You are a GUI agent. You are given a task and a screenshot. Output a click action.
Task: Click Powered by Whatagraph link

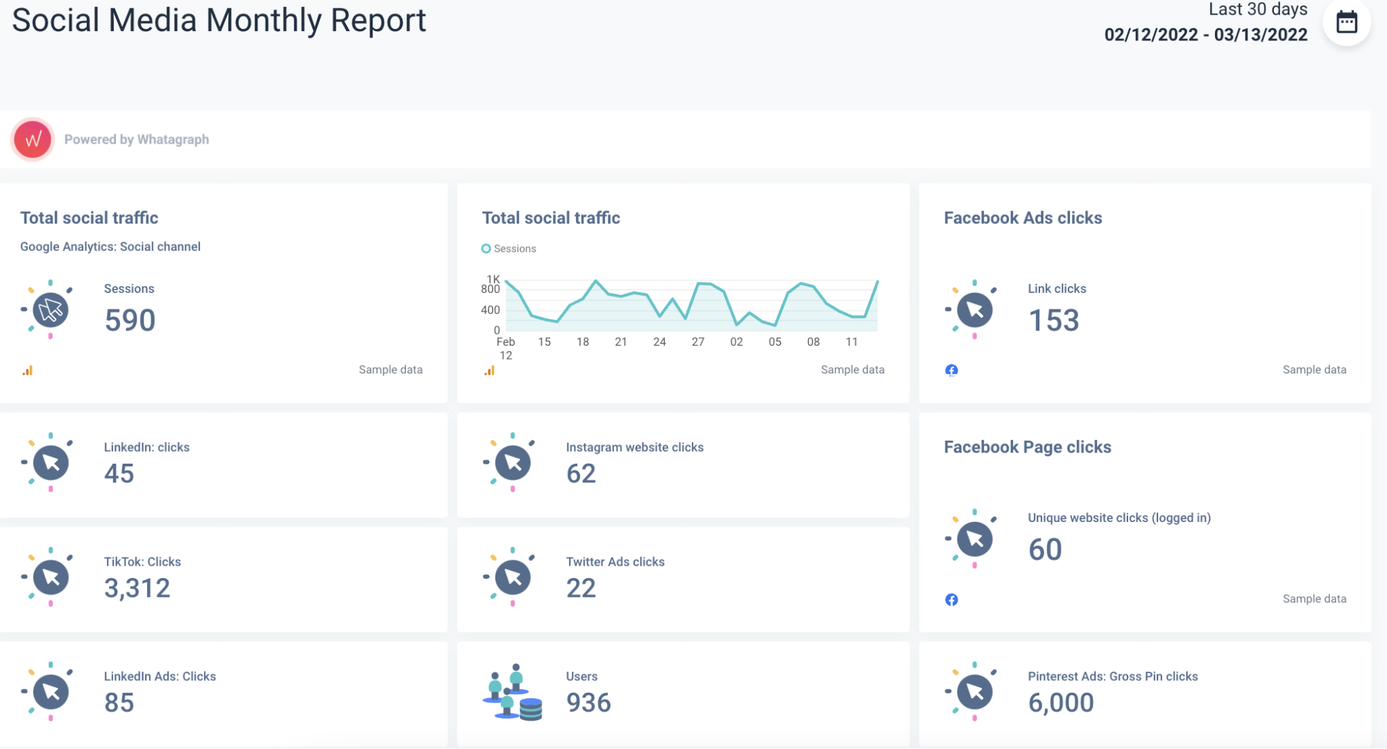tap(137, 140)
